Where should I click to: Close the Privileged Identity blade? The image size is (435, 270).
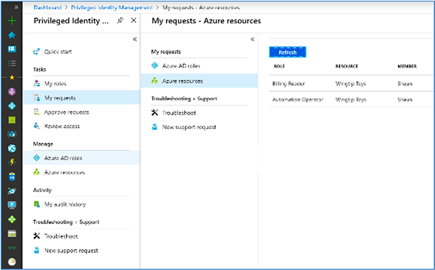[x=134, y=20]
